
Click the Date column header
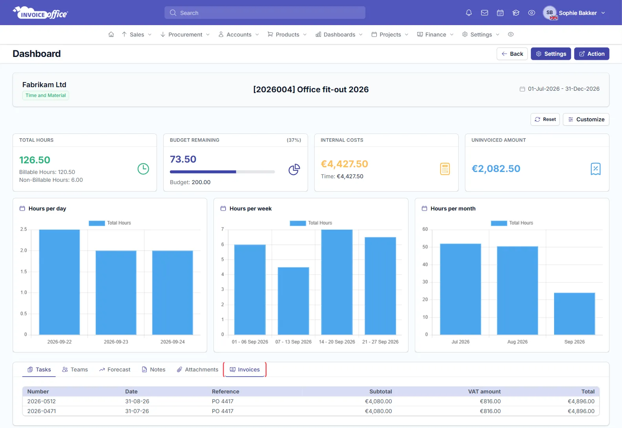(131, 391)
